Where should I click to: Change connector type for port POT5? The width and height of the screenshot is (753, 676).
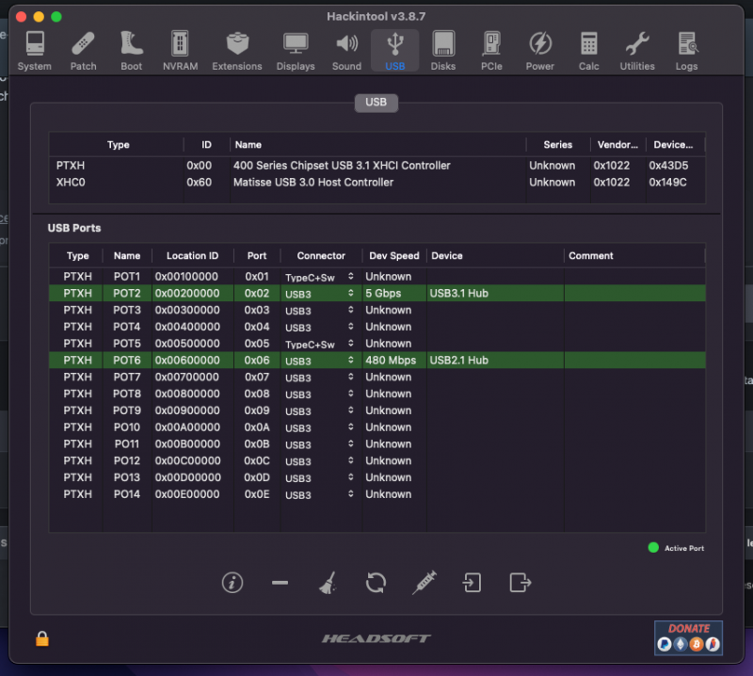(350, 344)
